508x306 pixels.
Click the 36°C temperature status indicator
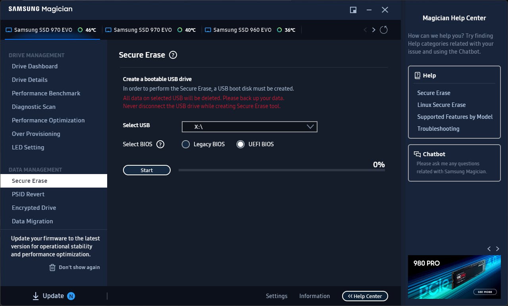pyautogui.click(x=279, y=30)
